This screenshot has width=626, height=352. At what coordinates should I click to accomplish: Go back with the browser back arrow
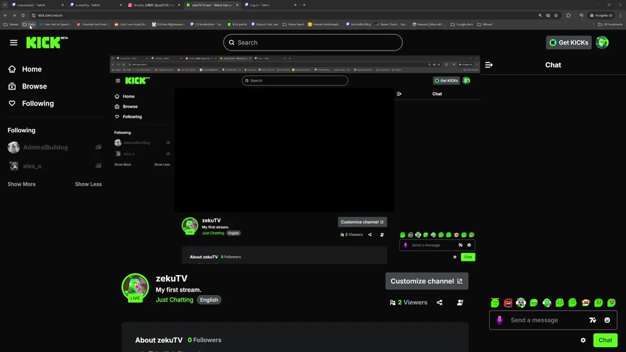point(5,15)
